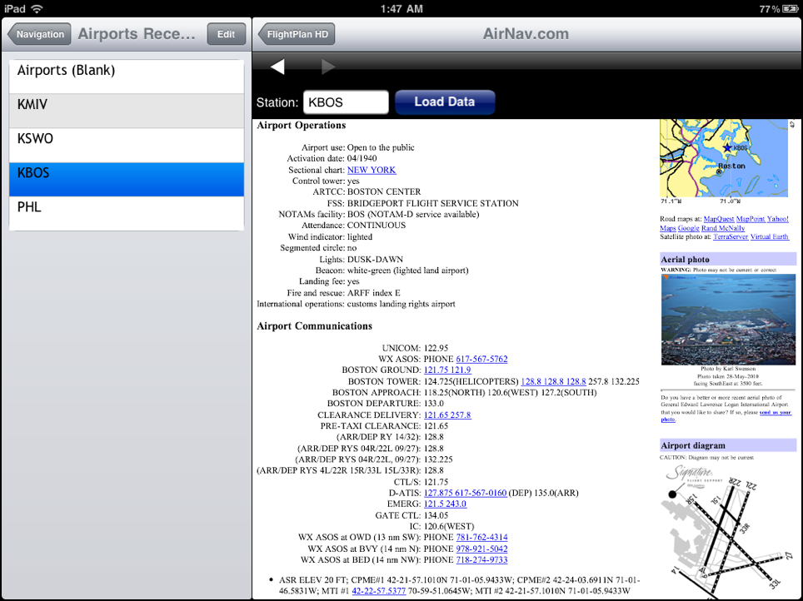Image resolution: width=803 pixels, height=601 pixels.
Task: Open TerraServer satellite photo link
Action: click(731, 236)
